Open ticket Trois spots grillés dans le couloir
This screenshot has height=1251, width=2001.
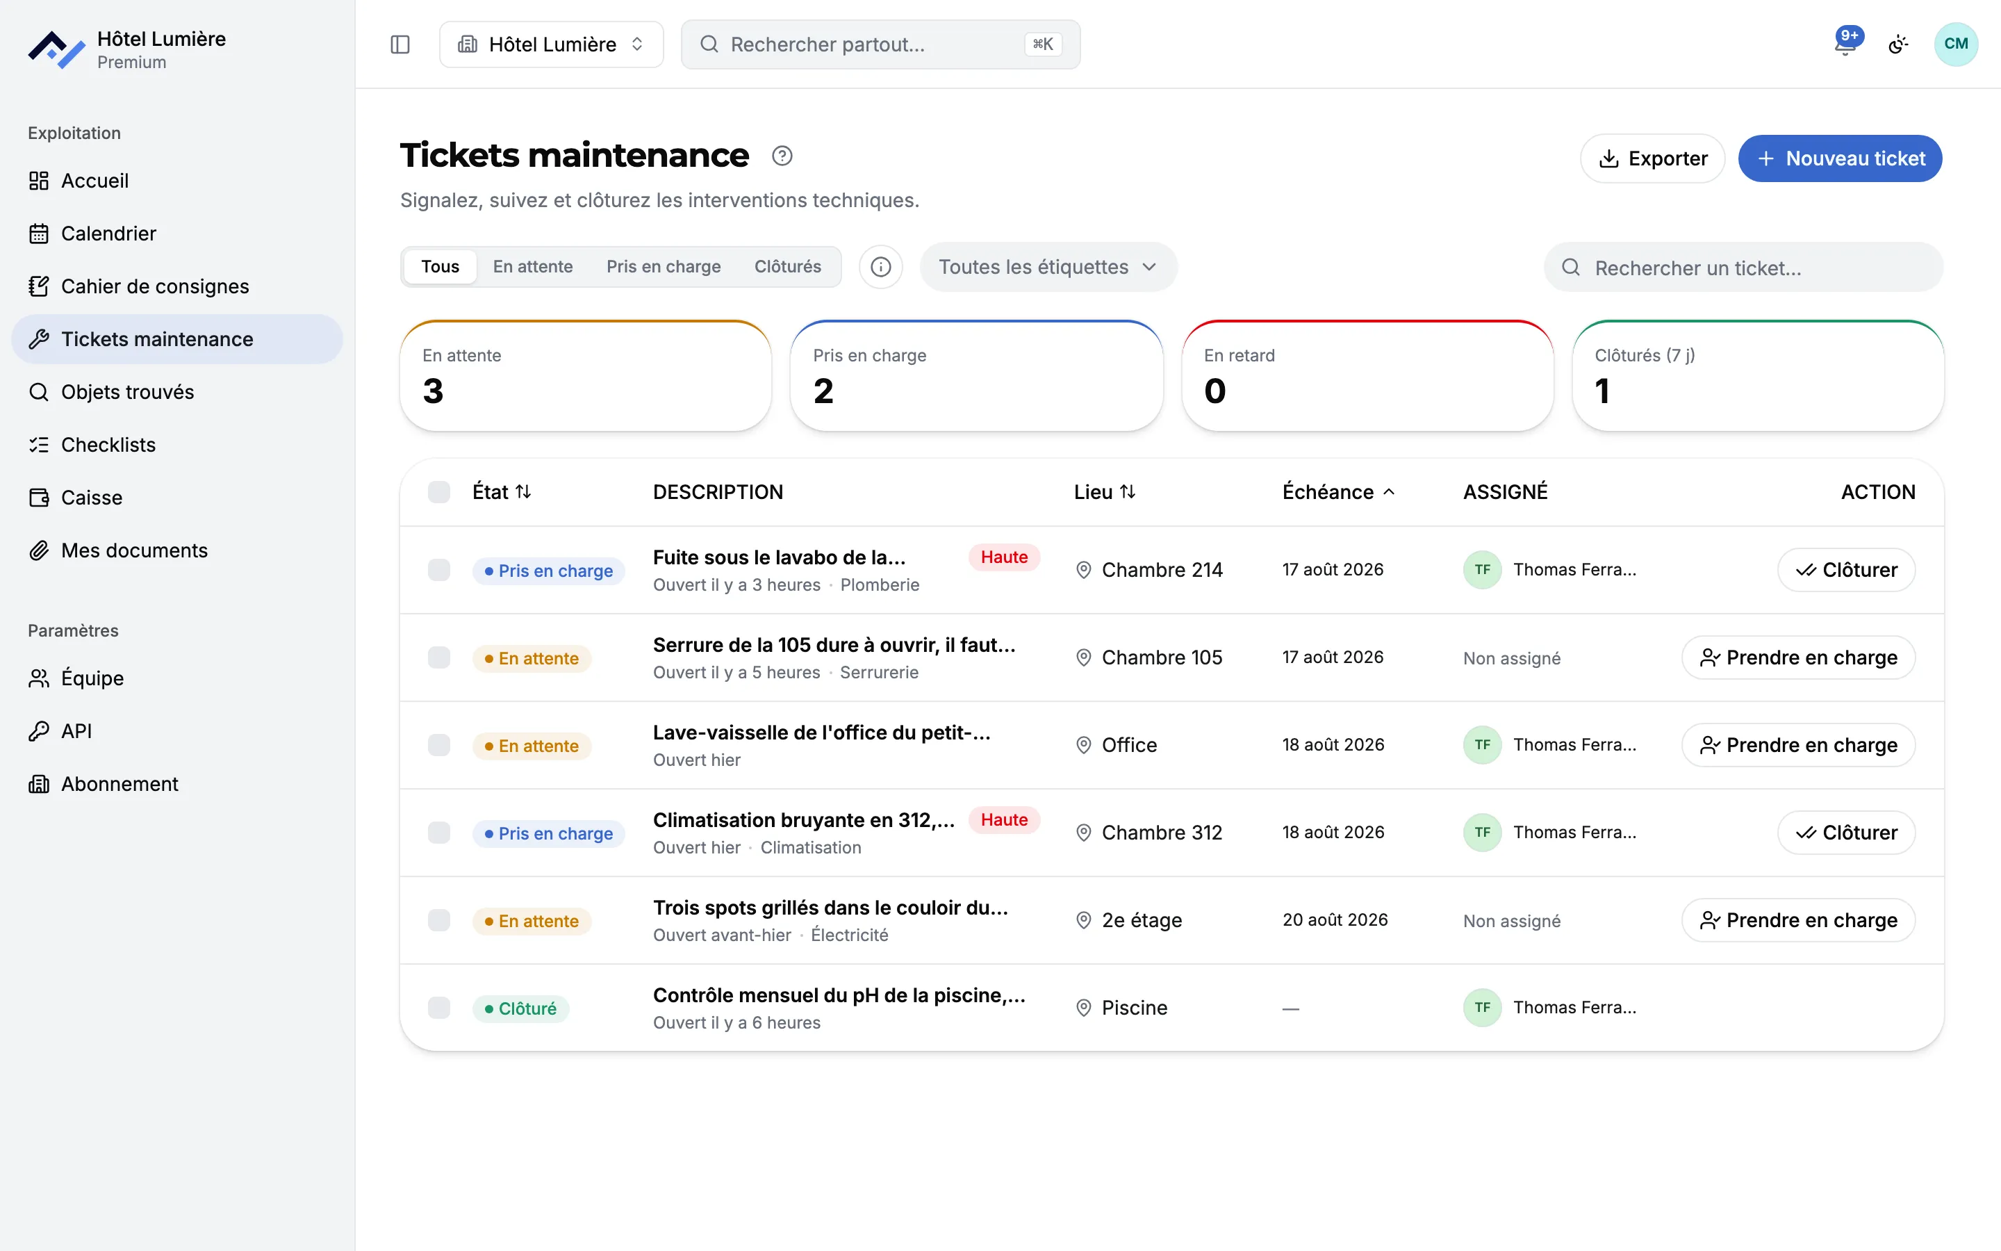click(830, 908)
